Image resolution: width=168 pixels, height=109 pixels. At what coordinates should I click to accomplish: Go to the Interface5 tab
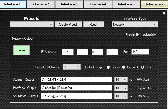pos(126,4)
